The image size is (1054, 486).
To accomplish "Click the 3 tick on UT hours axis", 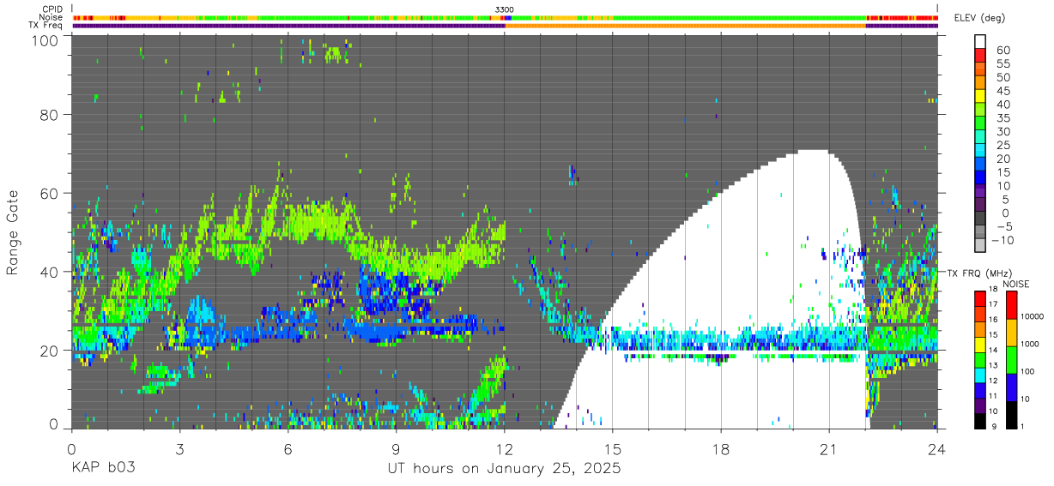I will click(x=179, y=449).
